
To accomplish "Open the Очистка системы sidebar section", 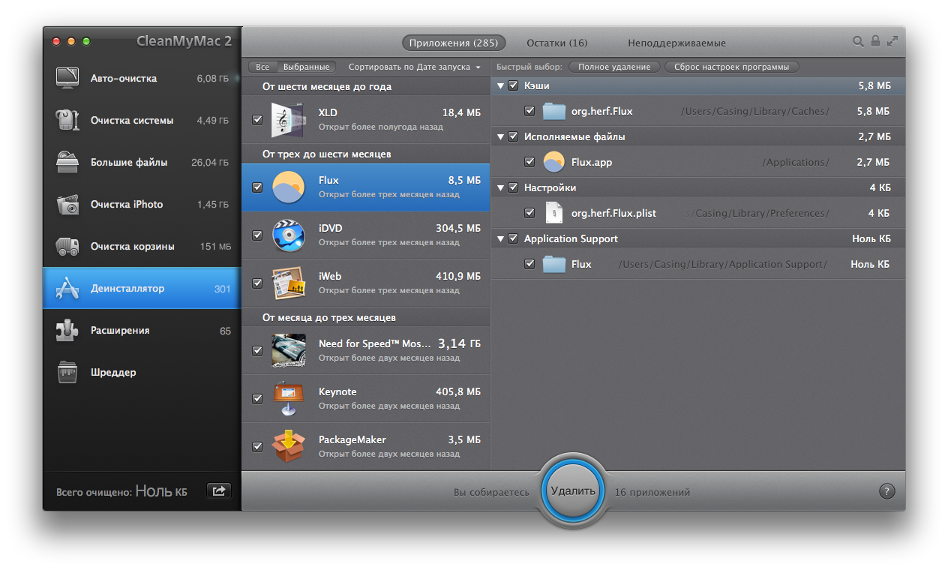I will tap(142, 120).
